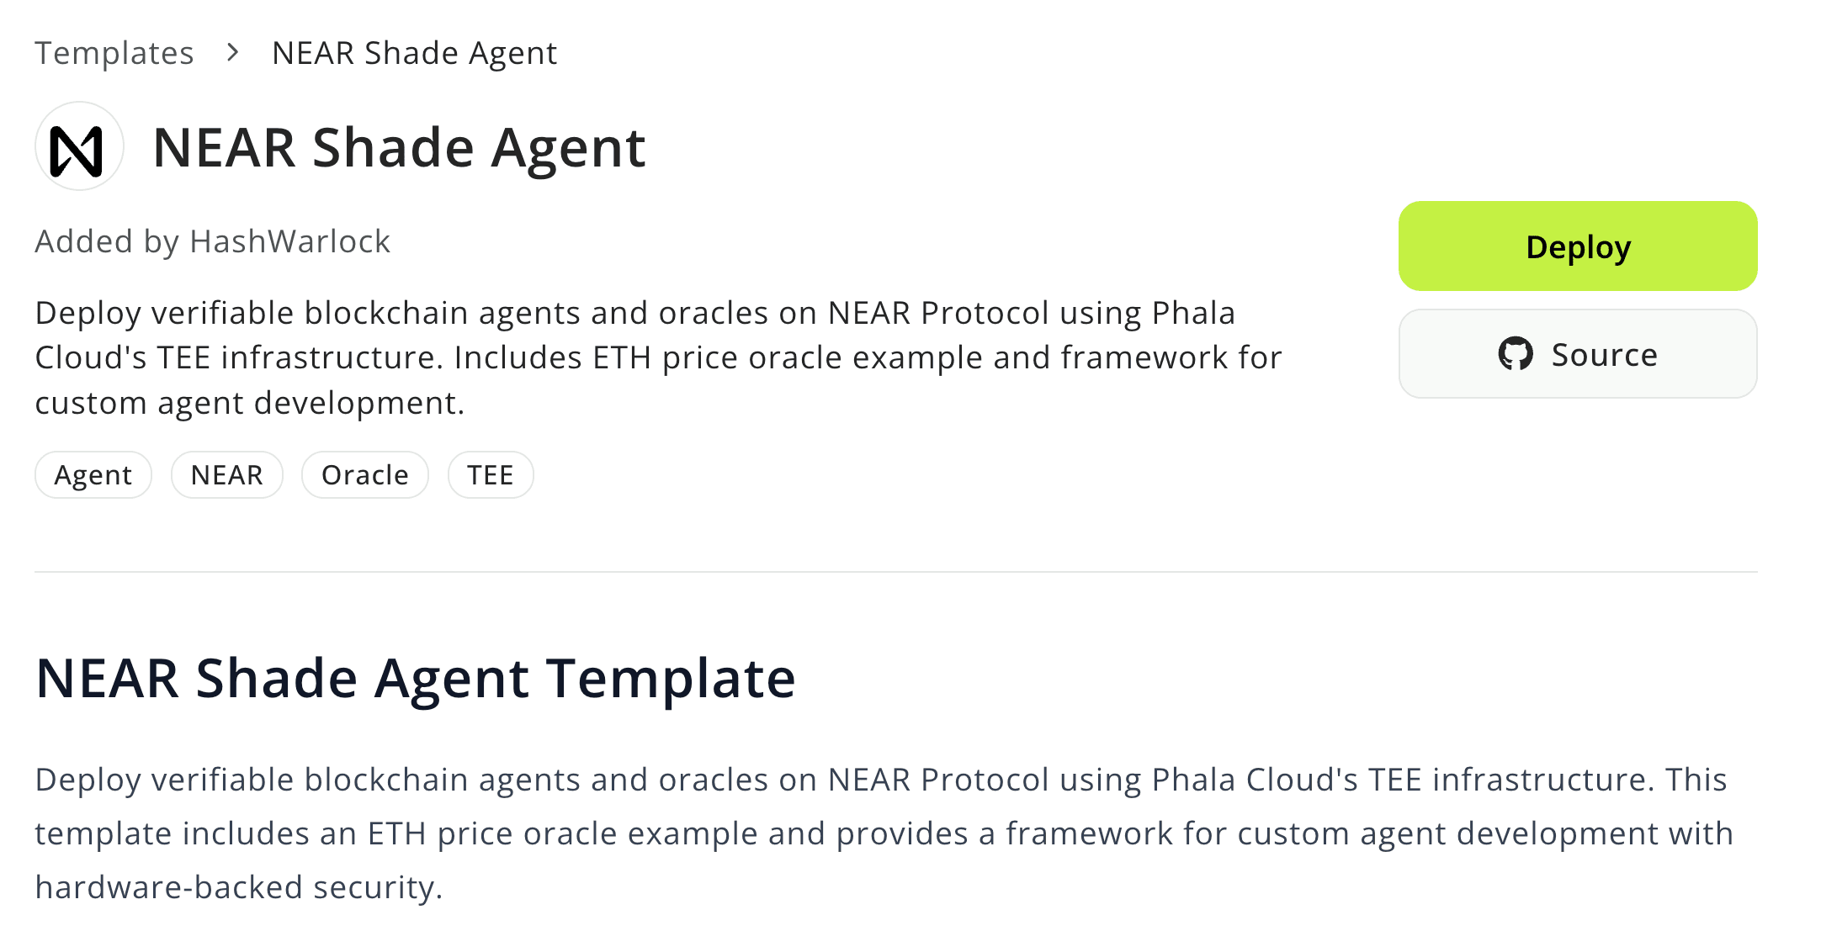Click the summary text under the author line
Screen dimensions: 1821x947
(656, 357)
